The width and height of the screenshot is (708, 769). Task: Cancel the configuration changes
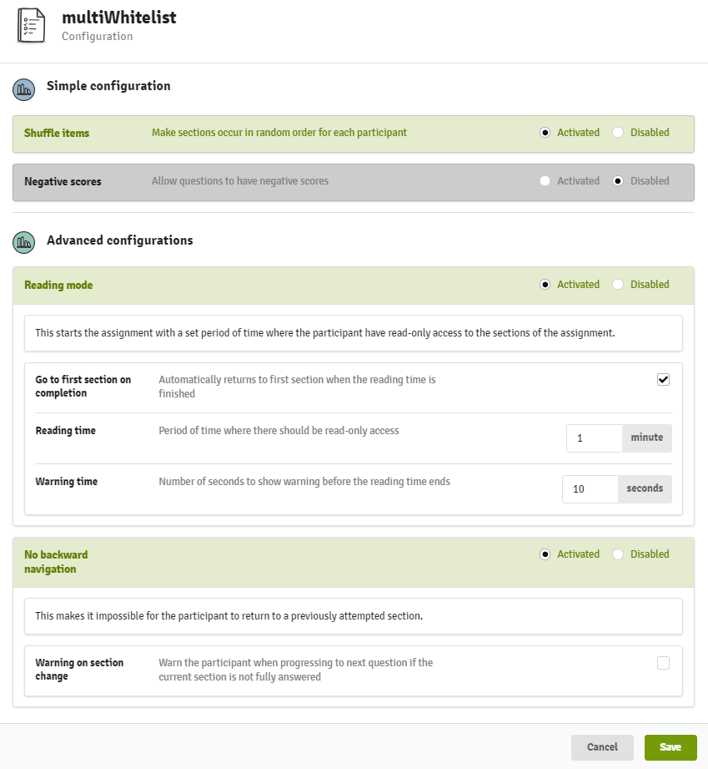[x=602, y=747]
